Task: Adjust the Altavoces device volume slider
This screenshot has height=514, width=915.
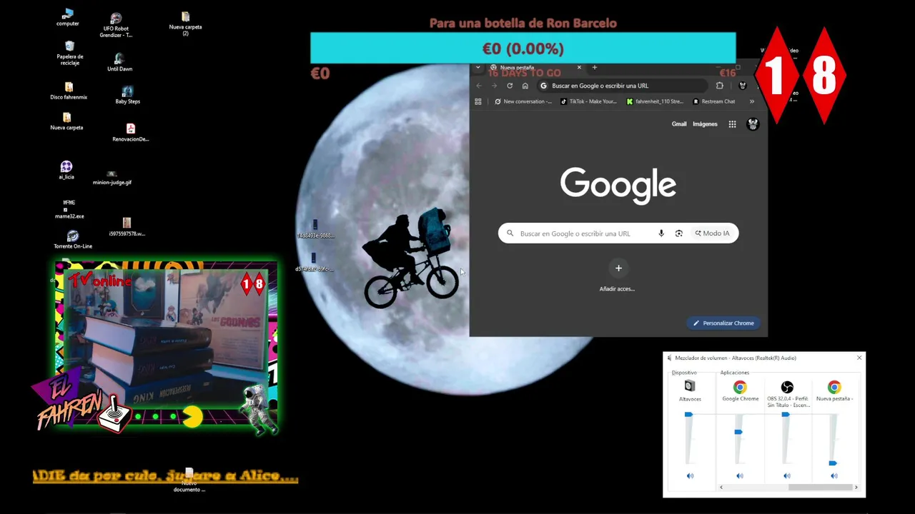Action: point(688,414)
